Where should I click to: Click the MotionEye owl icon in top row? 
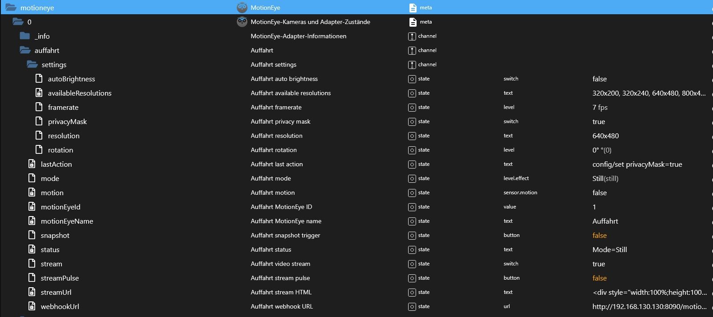pos(242,8)
